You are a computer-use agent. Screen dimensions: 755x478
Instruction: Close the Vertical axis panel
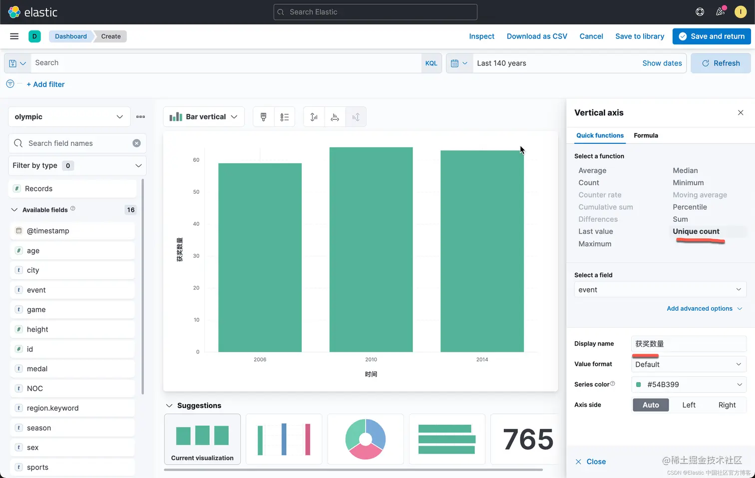tap(741, 112)
